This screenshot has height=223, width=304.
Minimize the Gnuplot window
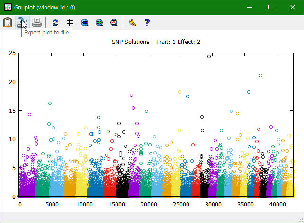(x=250, y=8)
